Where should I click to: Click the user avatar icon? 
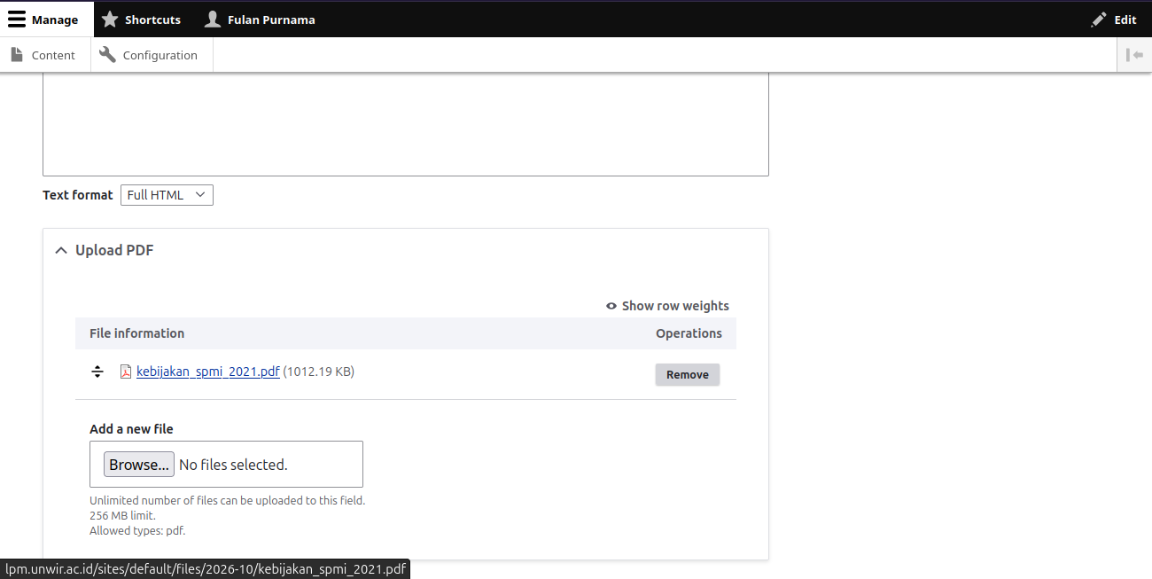click(x=213, y=20)
